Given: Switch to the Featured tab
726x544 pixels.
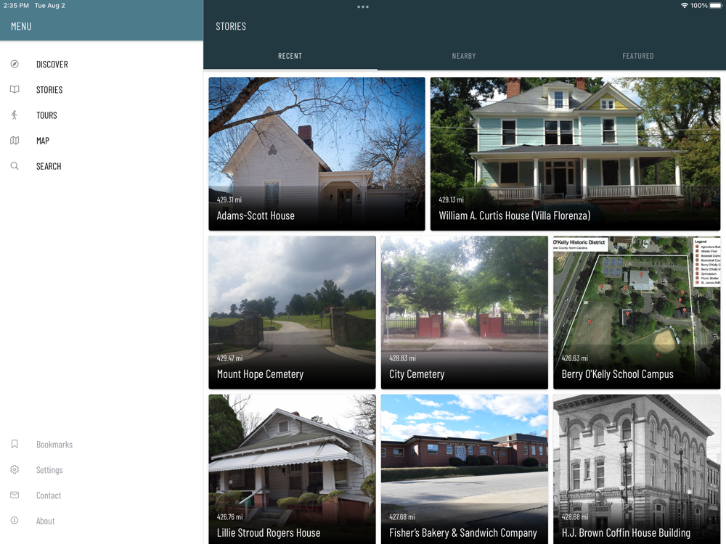Looking at the screenshot, I should click(638, 56).
